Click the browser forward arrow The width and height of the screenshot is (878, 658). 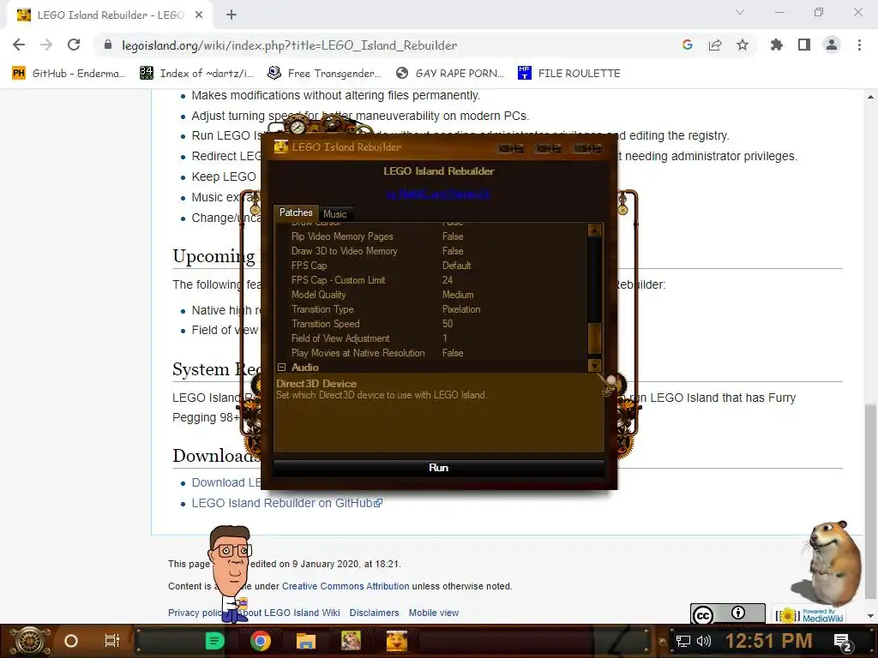tap(46, 45)
